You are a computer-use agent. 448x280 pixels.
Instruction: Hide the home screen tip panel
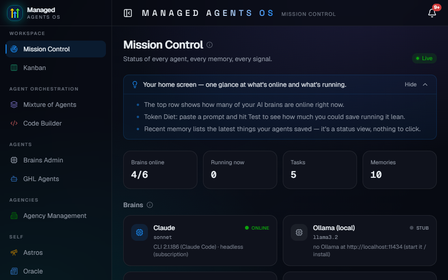click(410, 84)
